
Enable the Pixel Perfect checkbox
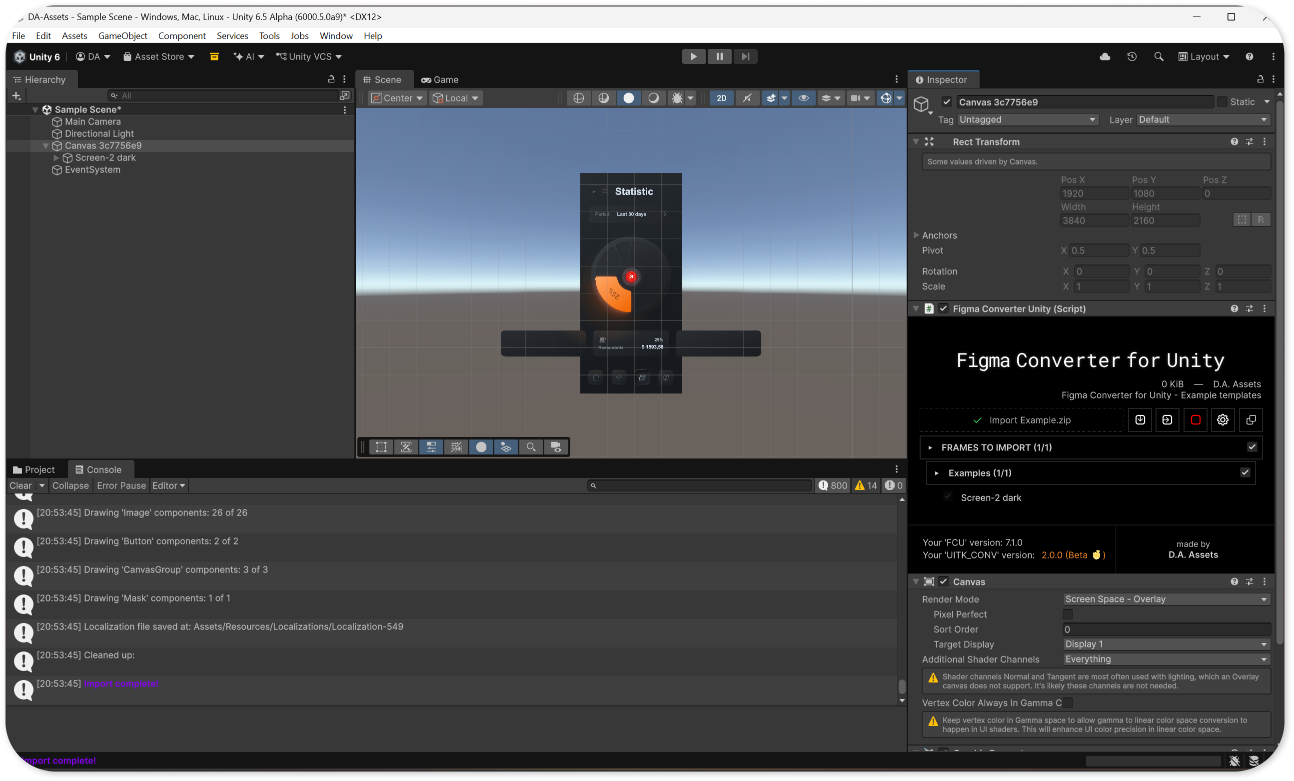click(x=1068, y=614)
